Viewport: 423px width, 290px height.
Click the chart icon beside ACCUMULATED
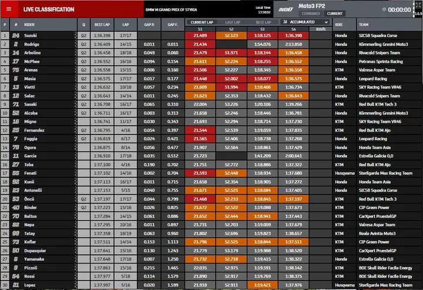285,22
